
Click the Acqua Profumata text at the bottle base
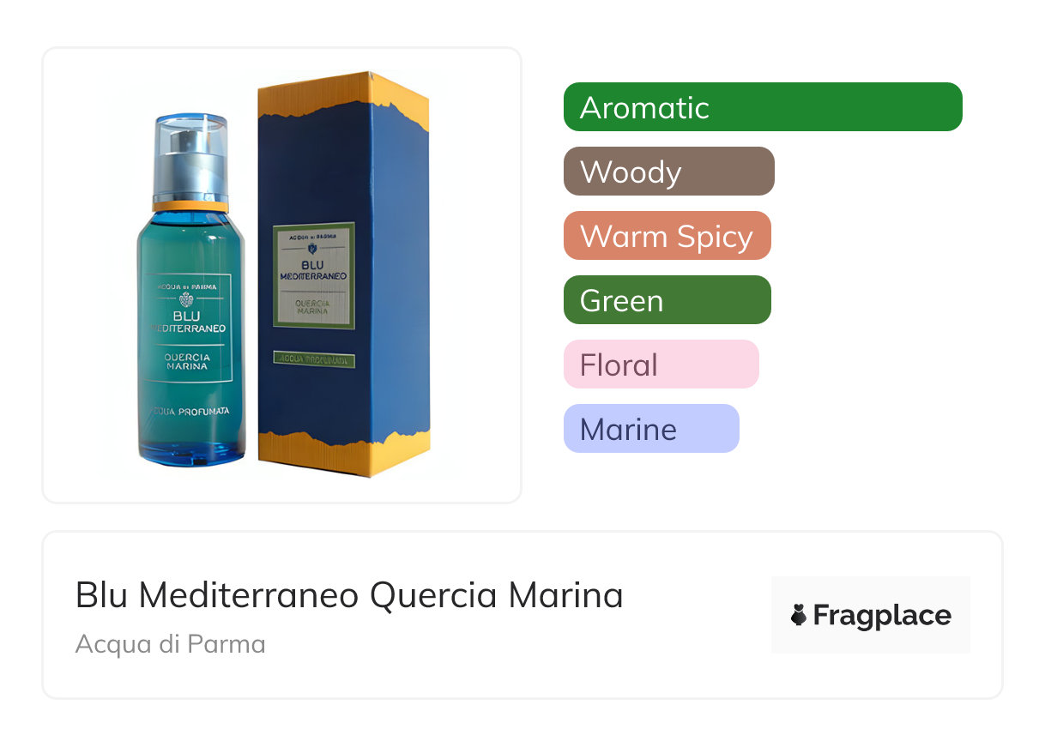190,412
